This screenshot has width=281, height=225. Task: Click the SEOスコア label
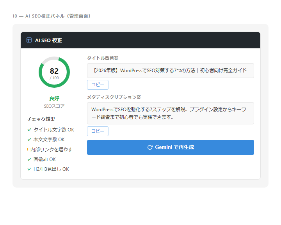54,106
